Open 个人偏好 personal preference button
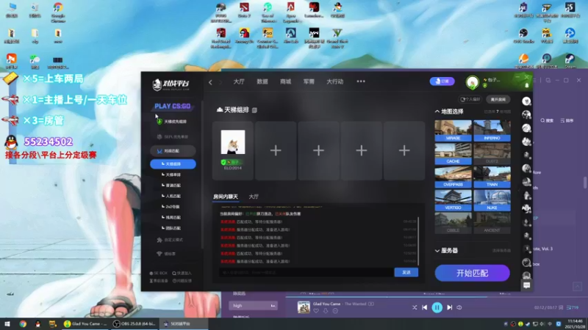Image resolution: width=588 pixels, height=330 pixels. (470, 100)
